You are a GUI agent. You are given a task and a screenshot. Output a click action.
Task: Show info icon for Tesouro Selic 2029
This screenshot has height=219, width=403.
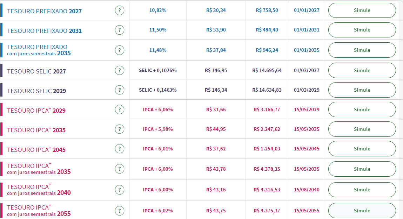pos(120,90)
